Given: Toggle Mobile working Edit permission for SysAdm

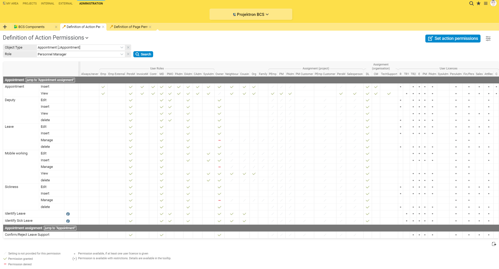Looking at the screenshot, I should point(209,154).
